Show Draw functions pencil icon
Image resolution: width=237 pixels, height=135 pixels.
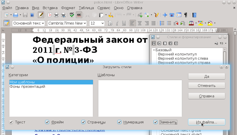[156, 15]
